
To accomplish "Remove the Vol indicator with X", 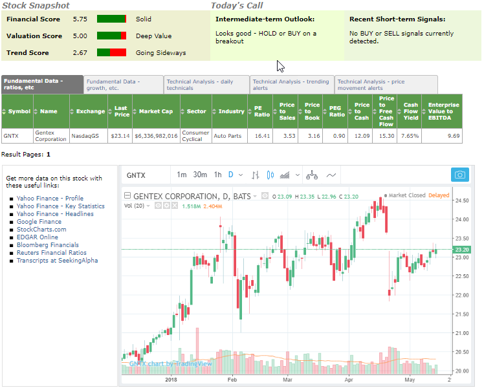I will [175, 206].
